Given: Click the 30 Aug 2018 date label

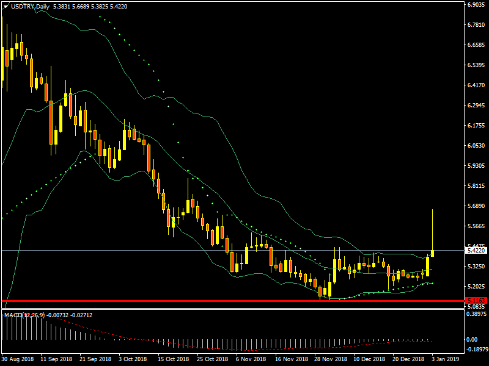Looking at the screenshot, I should 17,359.
